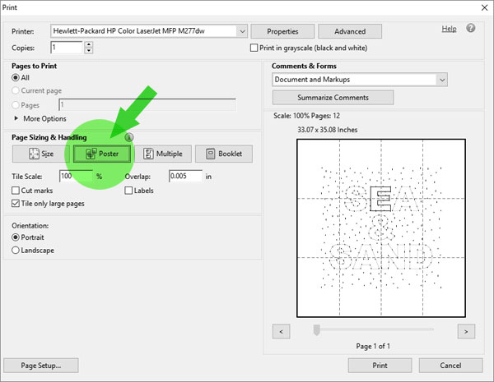The width and height of the screenshot is (494, 382).
Task: Go to previous preview page arrow
Action: pyautogui.click(x=281, y=331)
